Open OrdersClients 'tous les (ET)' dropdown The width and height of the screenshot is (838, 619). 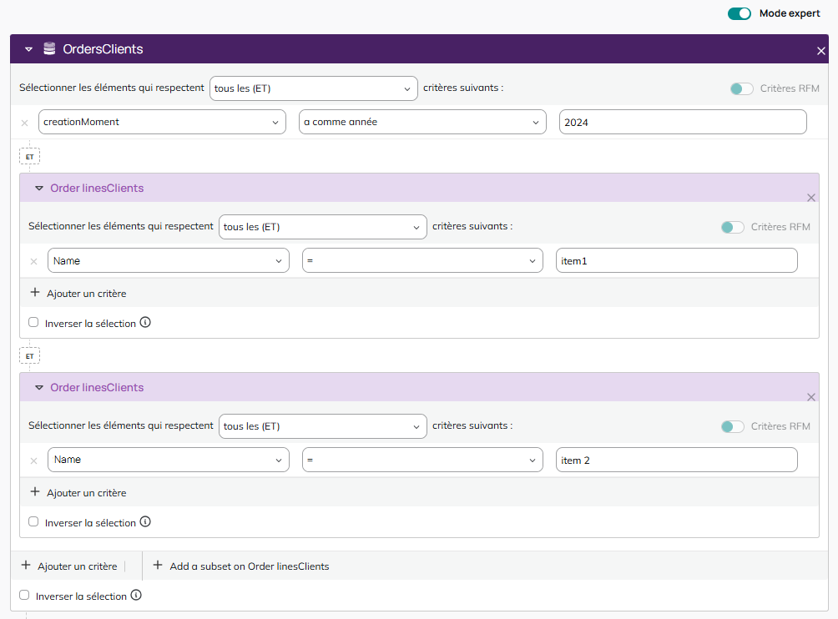pyautogui.click(x=313, y=88)
